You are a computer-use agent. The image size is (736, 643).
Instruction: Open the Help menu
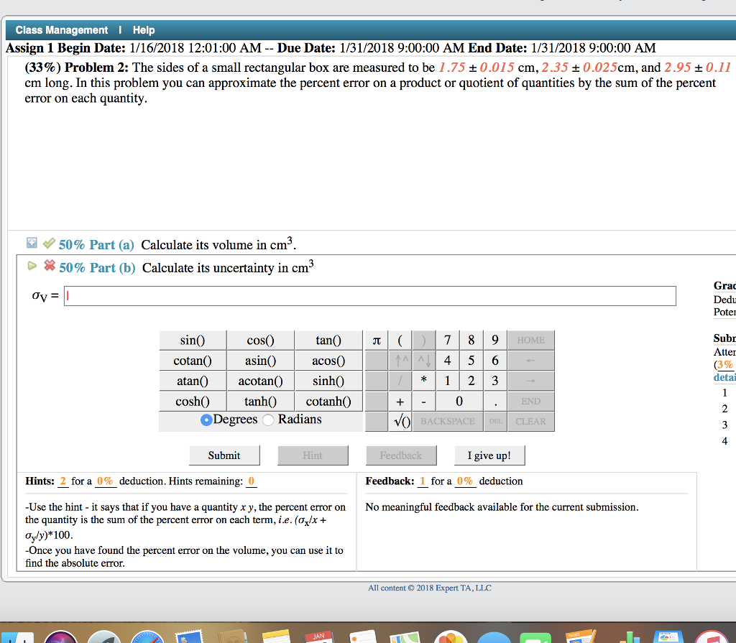point(144,30)
